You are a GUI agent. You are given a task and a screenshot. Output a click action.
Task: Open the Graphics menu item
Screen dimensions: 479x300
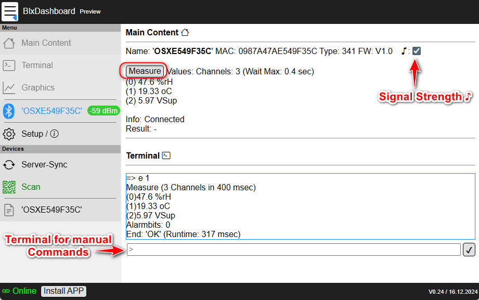point(38,88)
